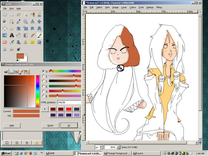
Task: Select the Perspective tool
Action: click(x=40, y=28)
